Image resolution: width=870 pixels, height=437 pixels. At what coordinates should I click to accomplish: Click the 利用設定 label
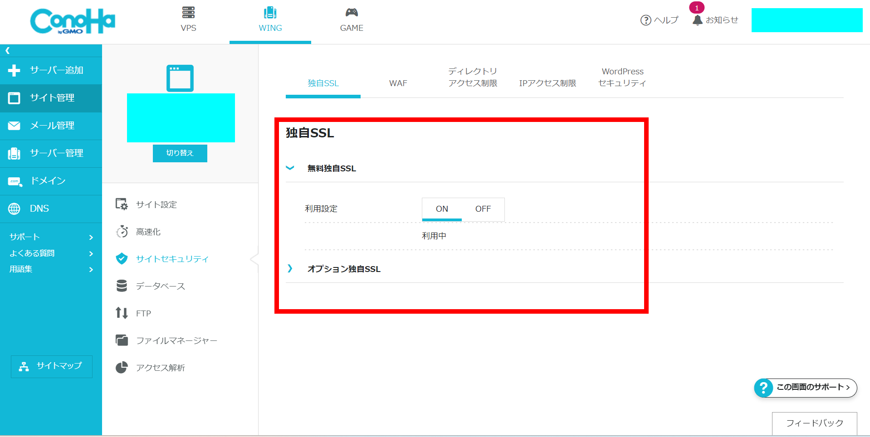pos(321,209)
